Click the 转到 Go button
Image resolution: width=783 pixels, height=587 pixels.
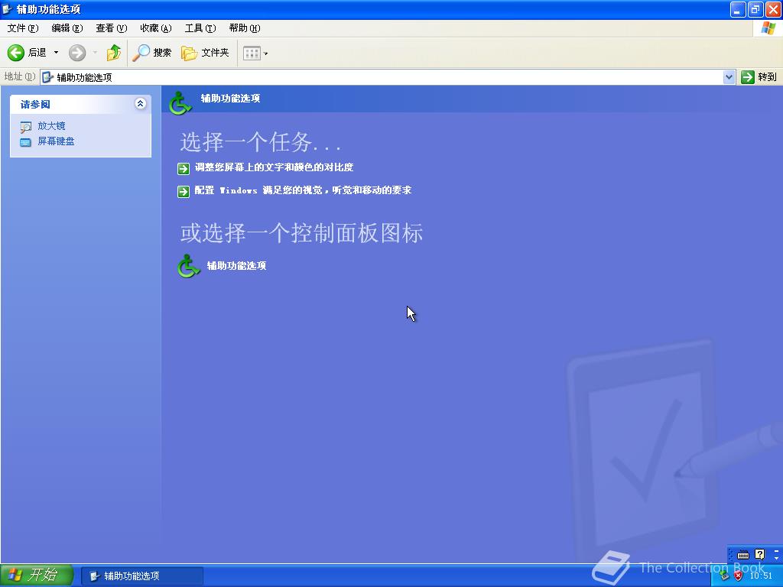coord(759,77)
